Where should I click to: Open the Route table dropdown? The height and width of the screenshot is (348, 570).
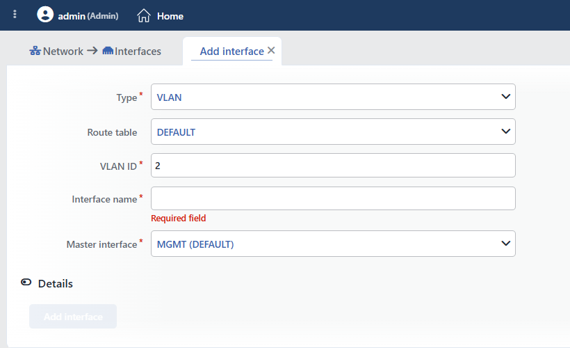(333, 132)
